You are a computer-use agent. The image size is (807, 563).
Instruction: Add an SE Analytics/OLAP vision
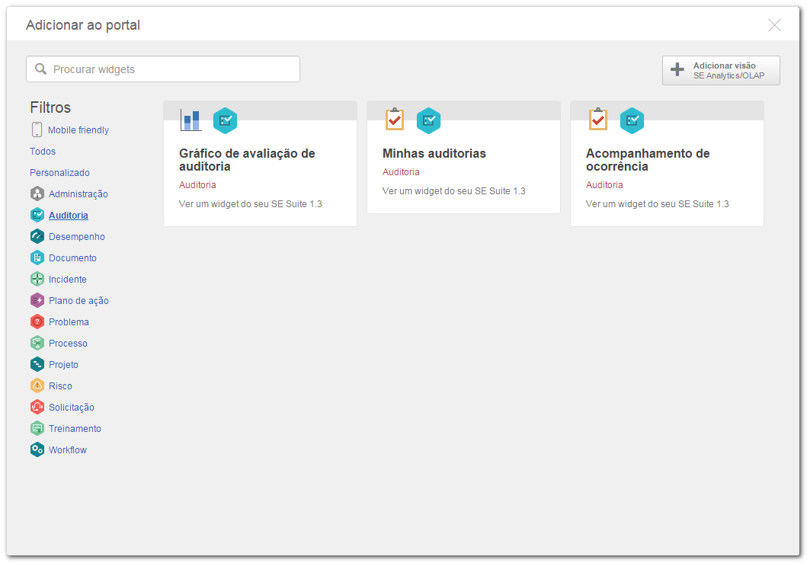tap(721, 71)
